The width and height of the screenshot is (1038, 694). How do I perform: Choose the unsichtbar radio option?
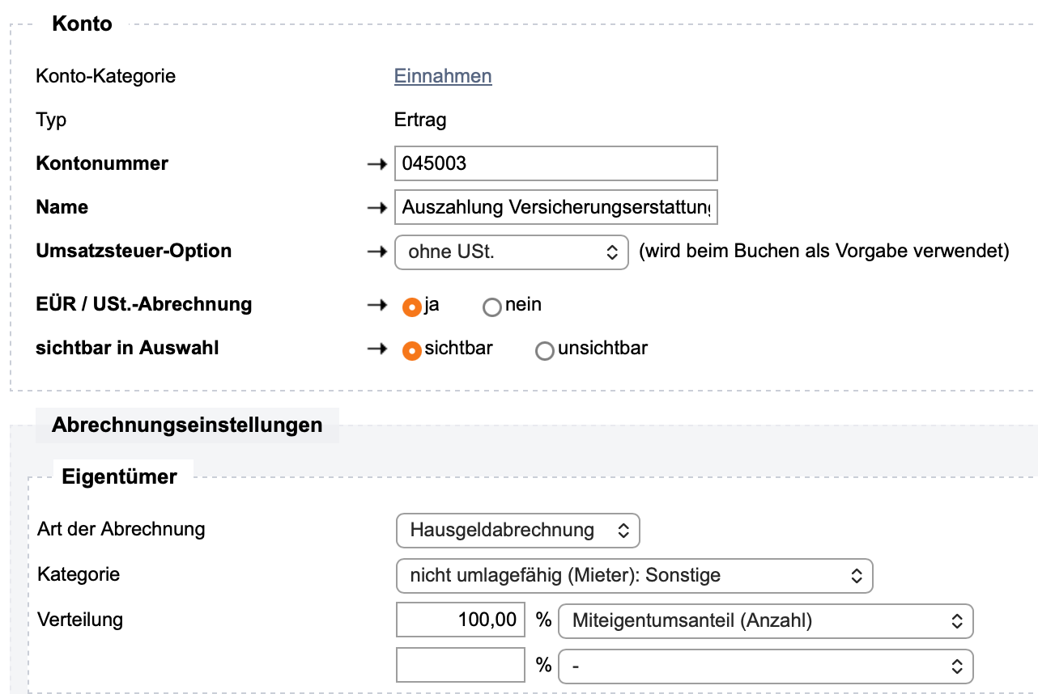click(545, 351)
